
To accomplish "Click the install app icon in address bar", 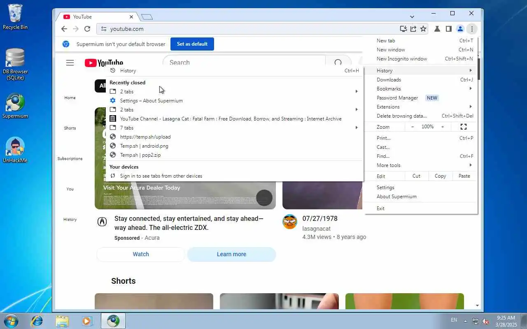I will 403,29.
